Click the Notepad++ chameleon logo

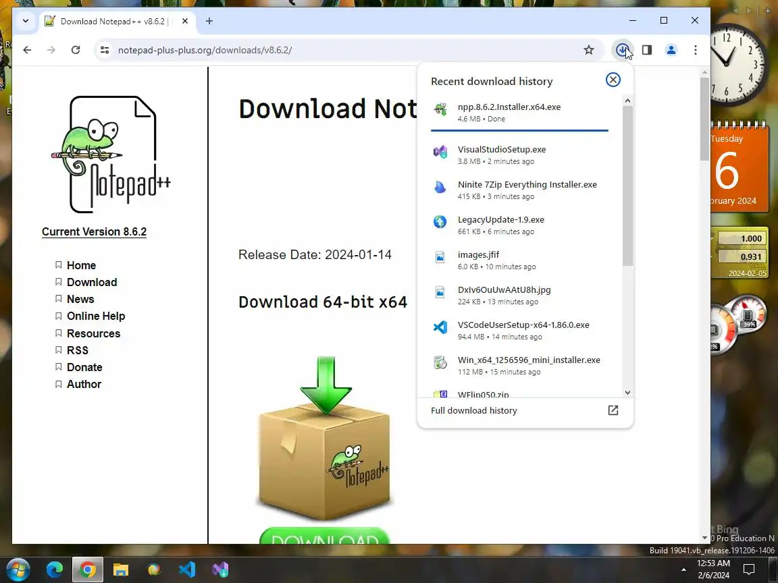(x=111, y=154)
